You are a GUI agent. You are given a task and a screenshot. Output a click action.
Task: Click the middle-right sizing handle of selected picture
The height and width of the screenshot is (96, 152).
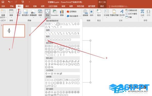click(90, 61)
